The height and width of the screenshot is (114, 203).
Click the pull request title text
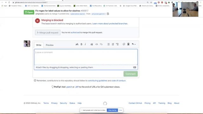coord(58,11)
